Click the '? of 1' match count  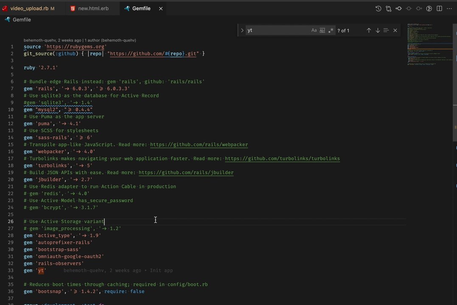pos(343,30)
